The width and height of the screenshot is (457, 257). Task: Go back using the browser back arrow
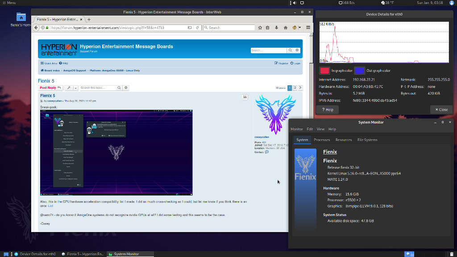click(36, 28)
